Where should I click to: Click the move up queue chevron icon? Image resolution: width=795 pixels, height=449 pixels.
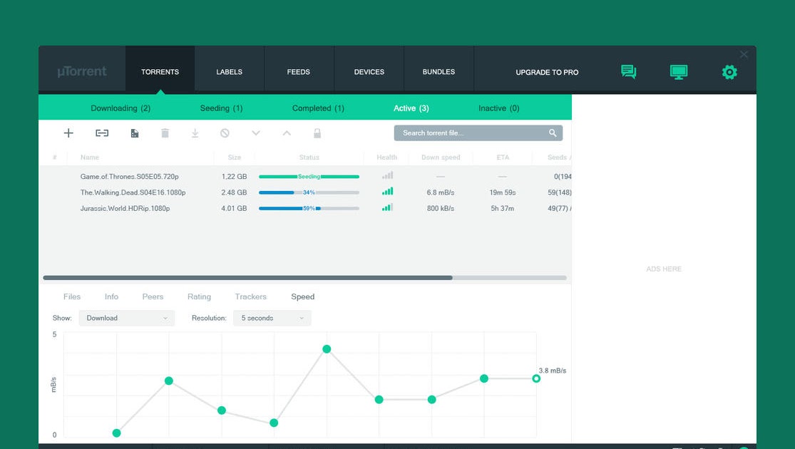point(287,133)
